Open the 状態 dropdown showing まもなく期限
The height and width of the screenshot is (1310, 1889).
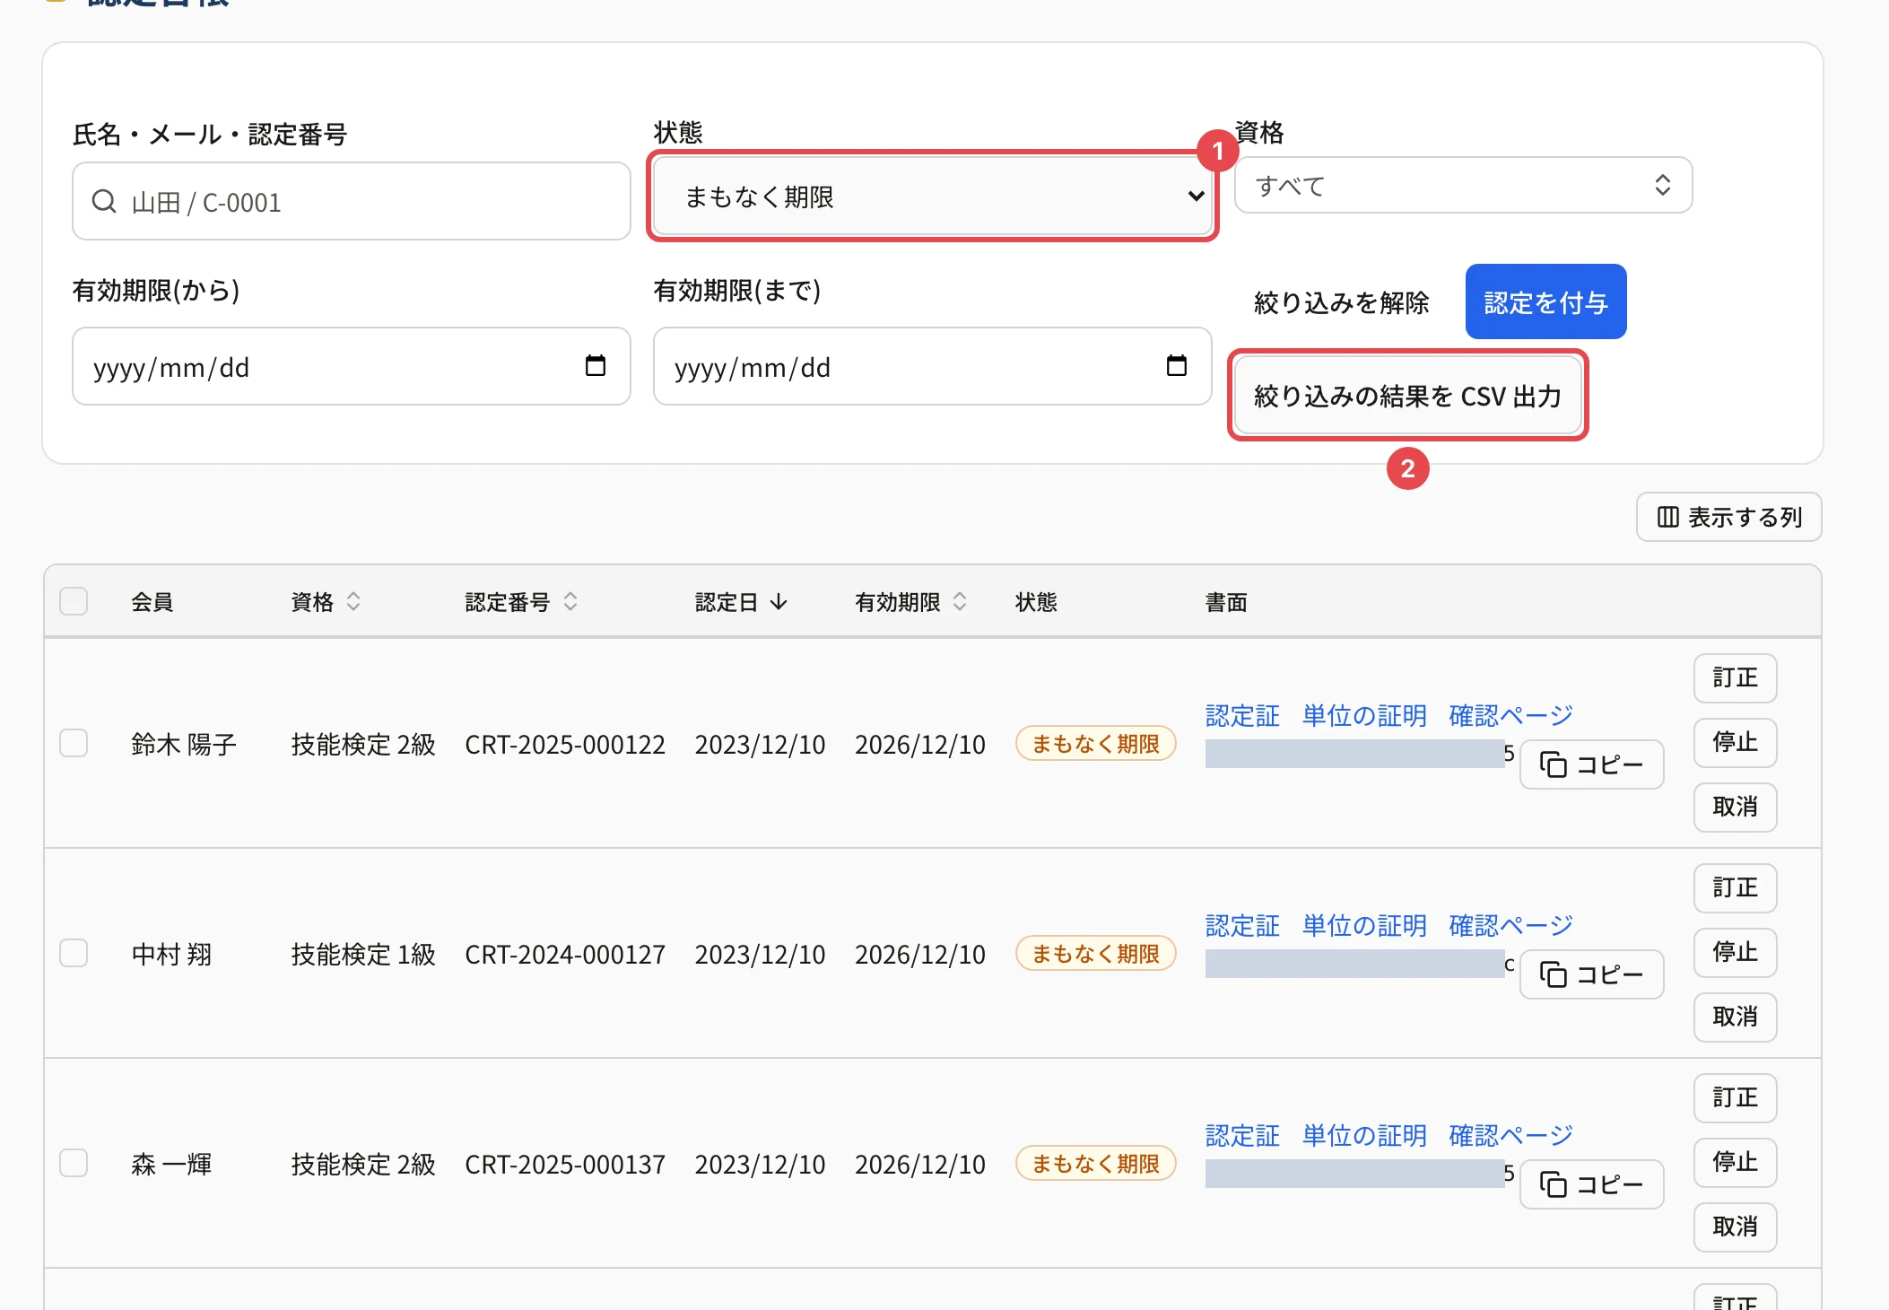pos(933,196)
